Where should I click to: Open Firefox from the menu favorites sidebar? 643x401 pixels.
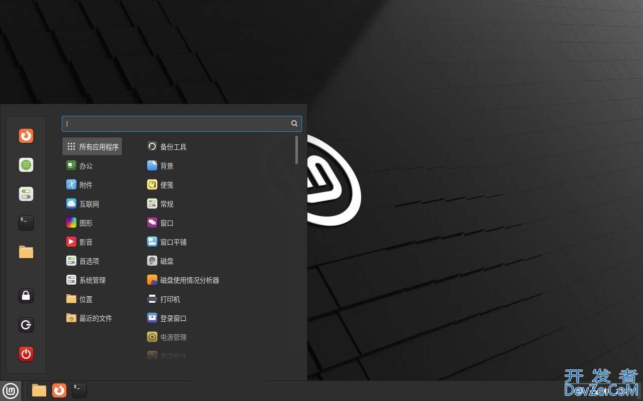[26, 136]
